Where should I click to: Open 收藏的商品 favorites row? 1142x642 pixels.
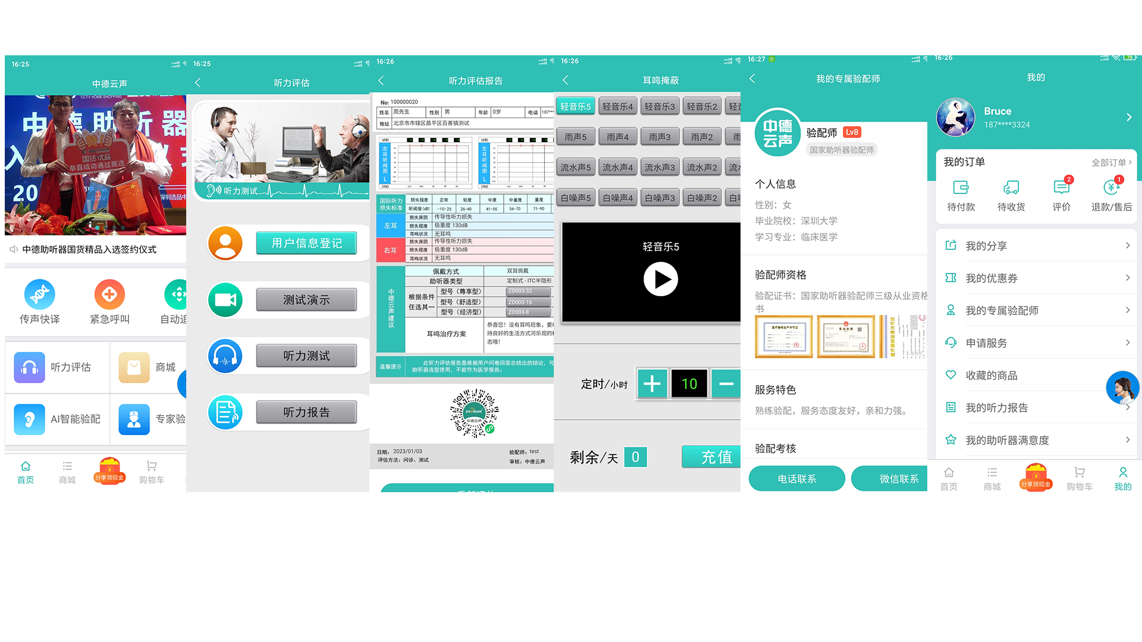[1037, 375]
